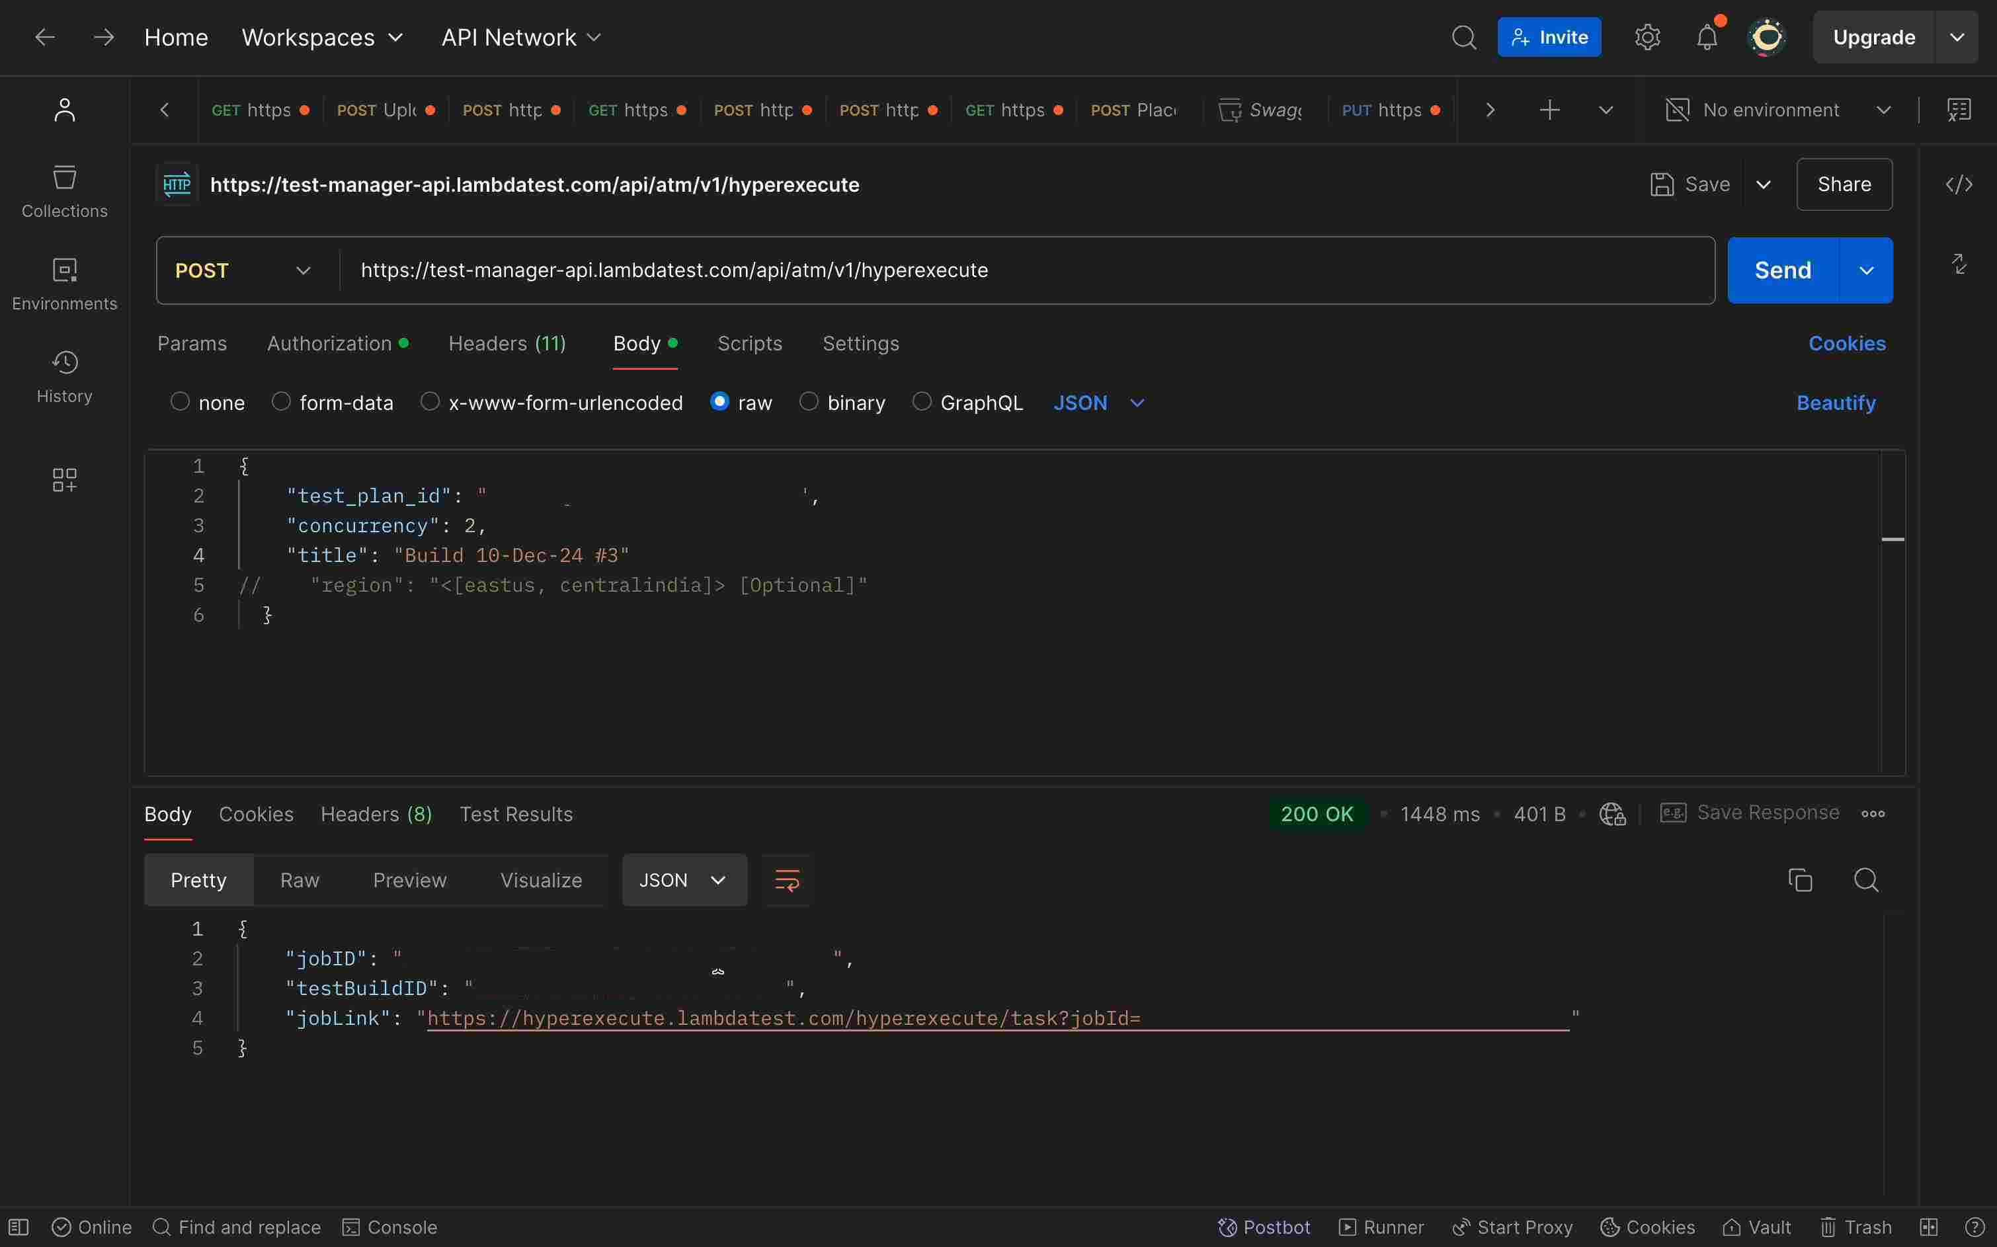Click the Share button
1997x1247 pixels.
[x=1844, y=184]
